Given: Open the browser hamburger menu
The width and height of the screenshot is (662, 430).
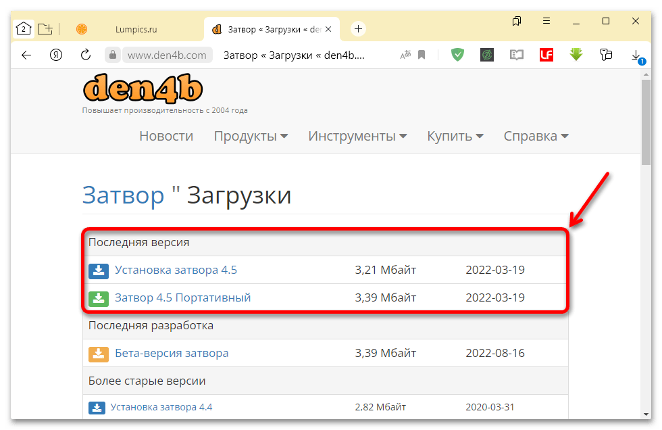Looking at the screenshot, I should (546, 21).
